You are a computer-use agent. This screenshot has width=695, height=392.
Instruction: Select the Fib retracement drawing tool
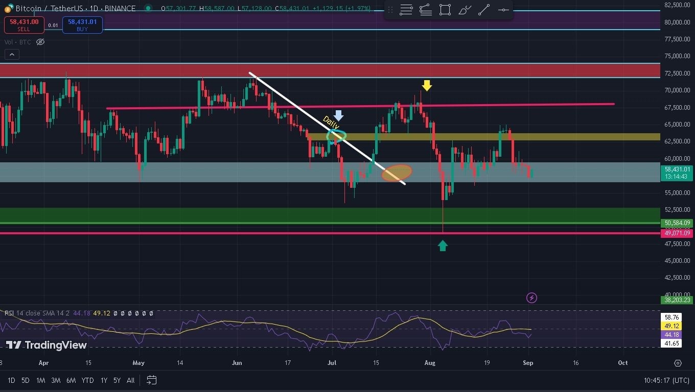[406, 10]
